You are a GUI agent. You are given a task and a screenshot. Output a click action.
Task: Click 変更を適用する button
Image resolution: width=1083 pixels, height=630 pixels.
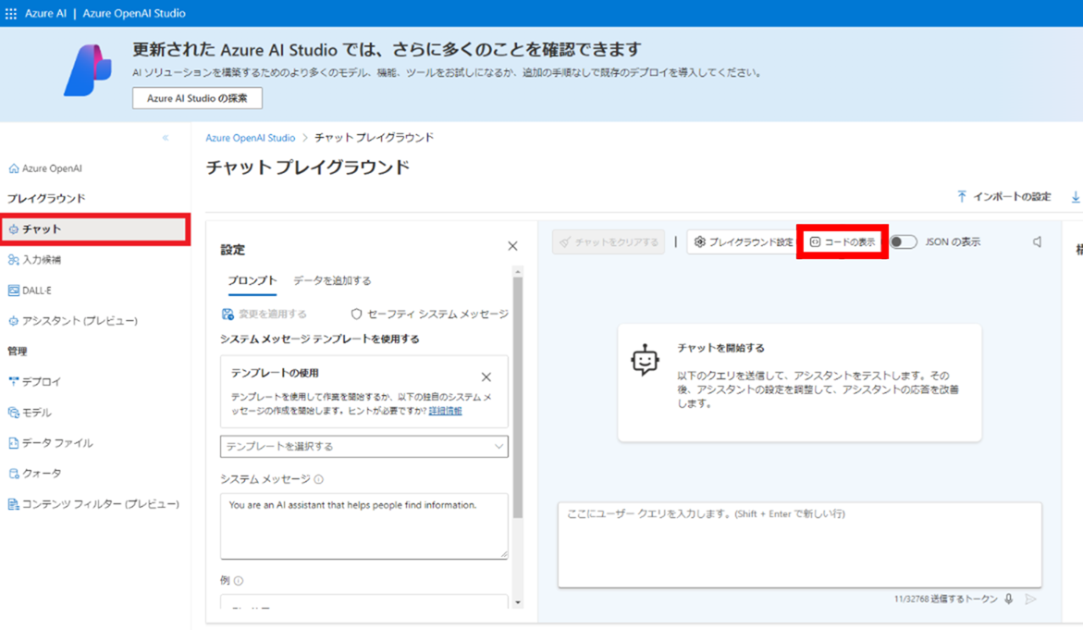point(265,315)
